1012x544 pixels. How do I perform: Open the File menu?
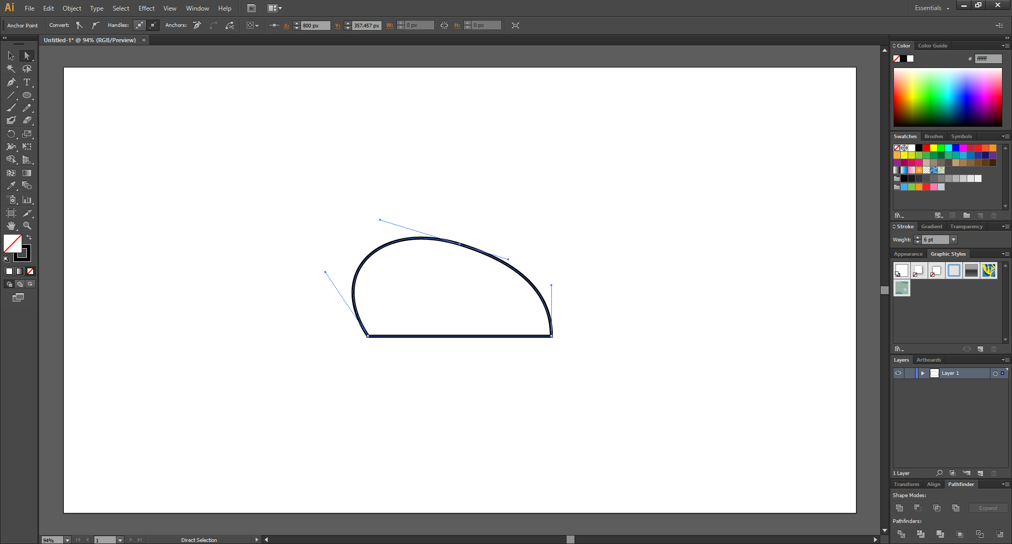30,8
